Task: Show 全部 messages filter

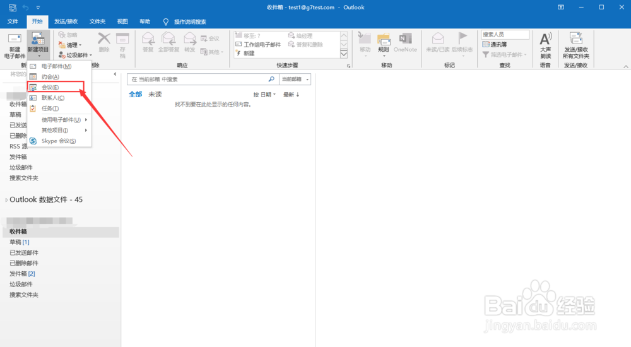Action: tap(135, 94)
